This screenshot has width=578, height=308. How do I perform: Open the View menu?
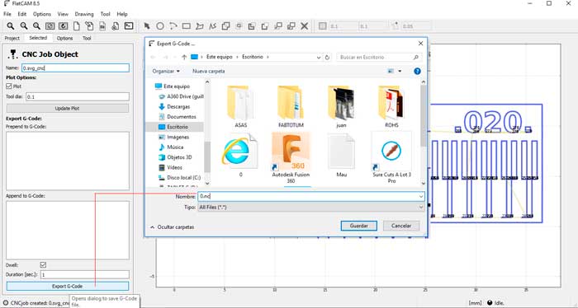click(63, 14)
